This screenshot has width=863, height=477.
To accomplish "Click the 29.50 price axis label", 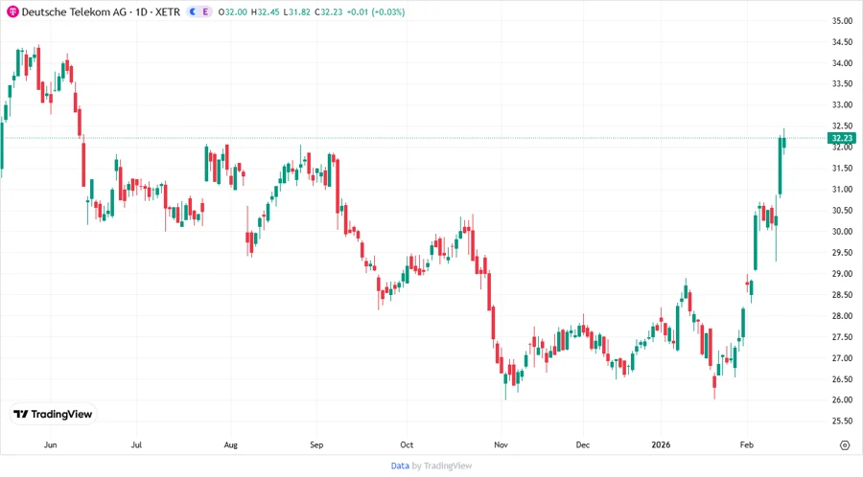I will tap(842, 253).
